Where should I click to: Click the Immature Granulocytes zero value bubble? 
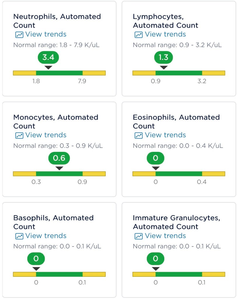[156, 259]
